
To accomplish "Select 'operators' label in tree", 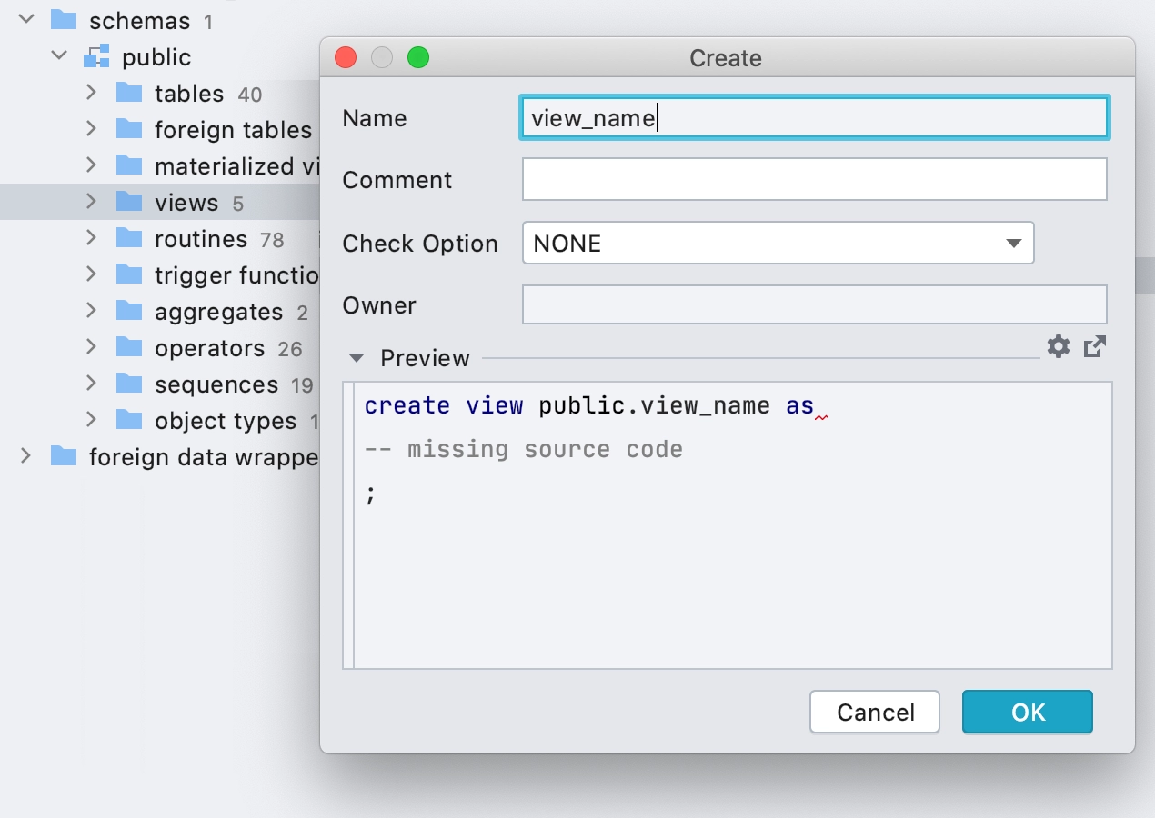I will click(210, 348).
